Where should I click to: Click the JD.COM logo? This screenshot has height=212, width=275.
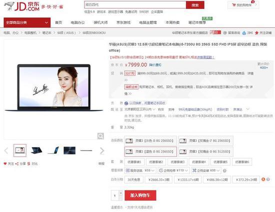(x=21, y=6)
